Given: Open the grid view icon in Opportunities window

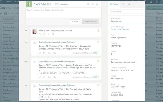Looking at the screenshot, I should 5,14.
